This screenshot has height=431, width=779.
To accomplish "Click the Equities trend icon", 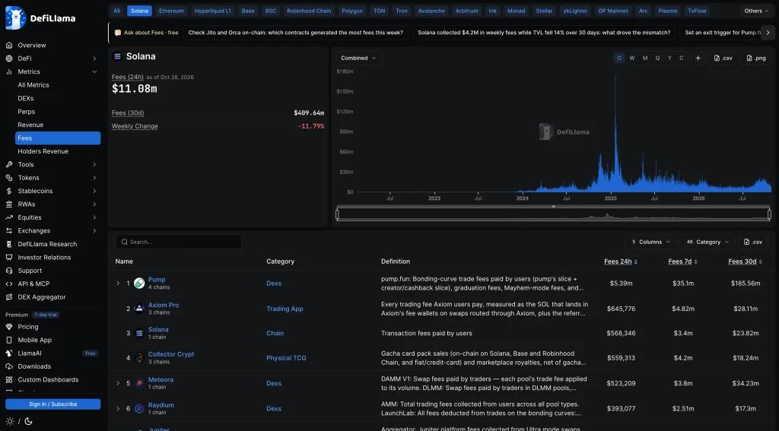I will (9, 217).
